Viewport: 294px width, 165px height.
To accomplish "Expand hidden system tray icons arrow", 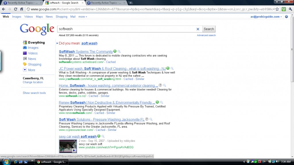I will click(244, 162).
